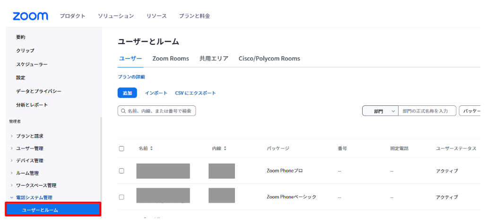Click CSV にエクスポート
Viewport: 495px width, 224px height.
[195, 93]
